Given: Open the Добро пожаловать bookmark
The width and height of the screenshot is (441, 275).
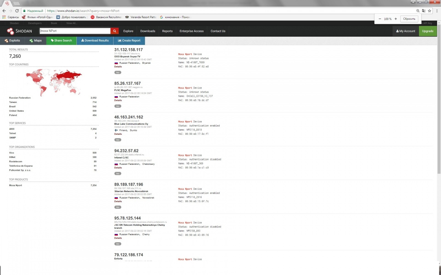Looking at the screenshot, I should pyautogui.click(x=71, y=17).
